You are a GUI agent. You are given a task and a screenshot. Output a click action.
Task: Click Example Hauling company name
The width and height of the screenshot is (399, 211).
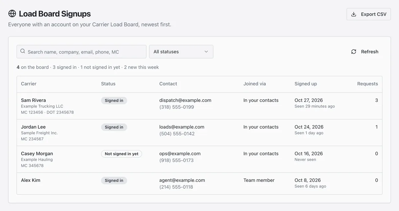(x=37, y=160)
